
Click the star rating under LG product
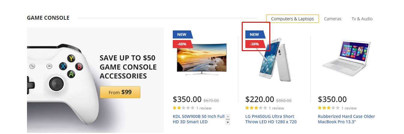[256, 108]
